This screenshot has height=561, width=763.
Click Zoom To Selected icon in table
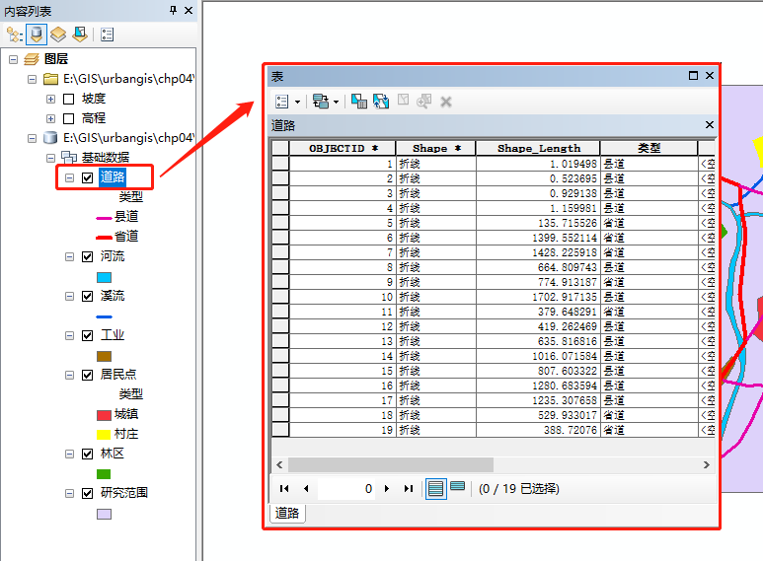pos(423,102)
